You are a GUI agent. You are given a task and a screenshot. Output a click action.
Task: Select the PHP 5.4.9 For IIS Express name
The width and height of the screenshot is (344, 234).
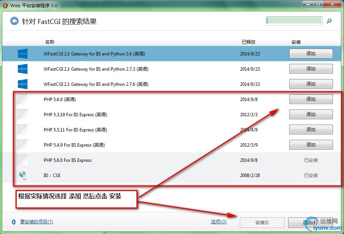(74, 145)
